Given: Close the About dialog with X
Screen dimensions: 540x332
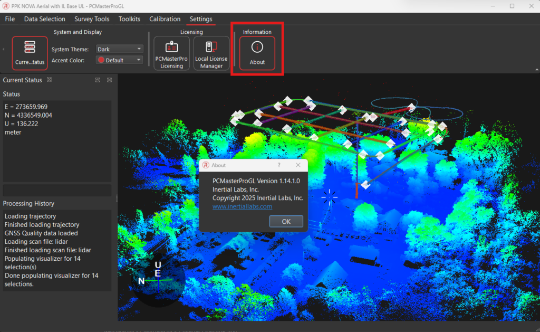Looking at the screenshot, I should tap(298, 165).
